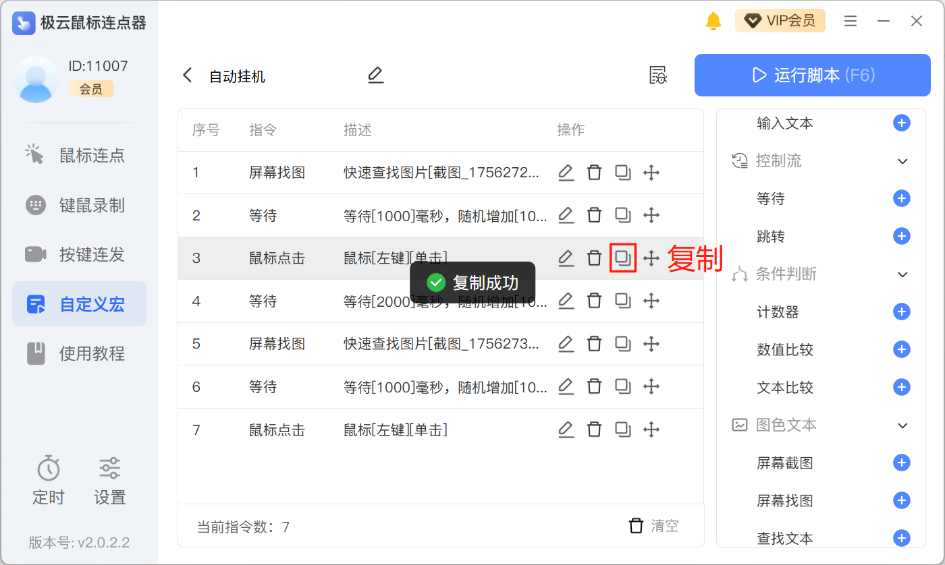Open the VIP会员 badge
The width and height of the screenshot is (945, 565).
pyautogui.click(x=780, y=21)
